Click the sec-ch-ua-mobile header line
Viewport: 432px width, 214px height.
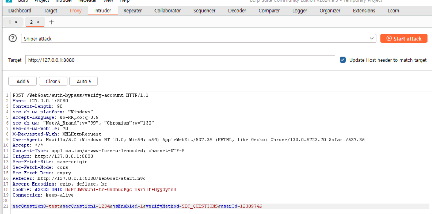pos(40,129)
